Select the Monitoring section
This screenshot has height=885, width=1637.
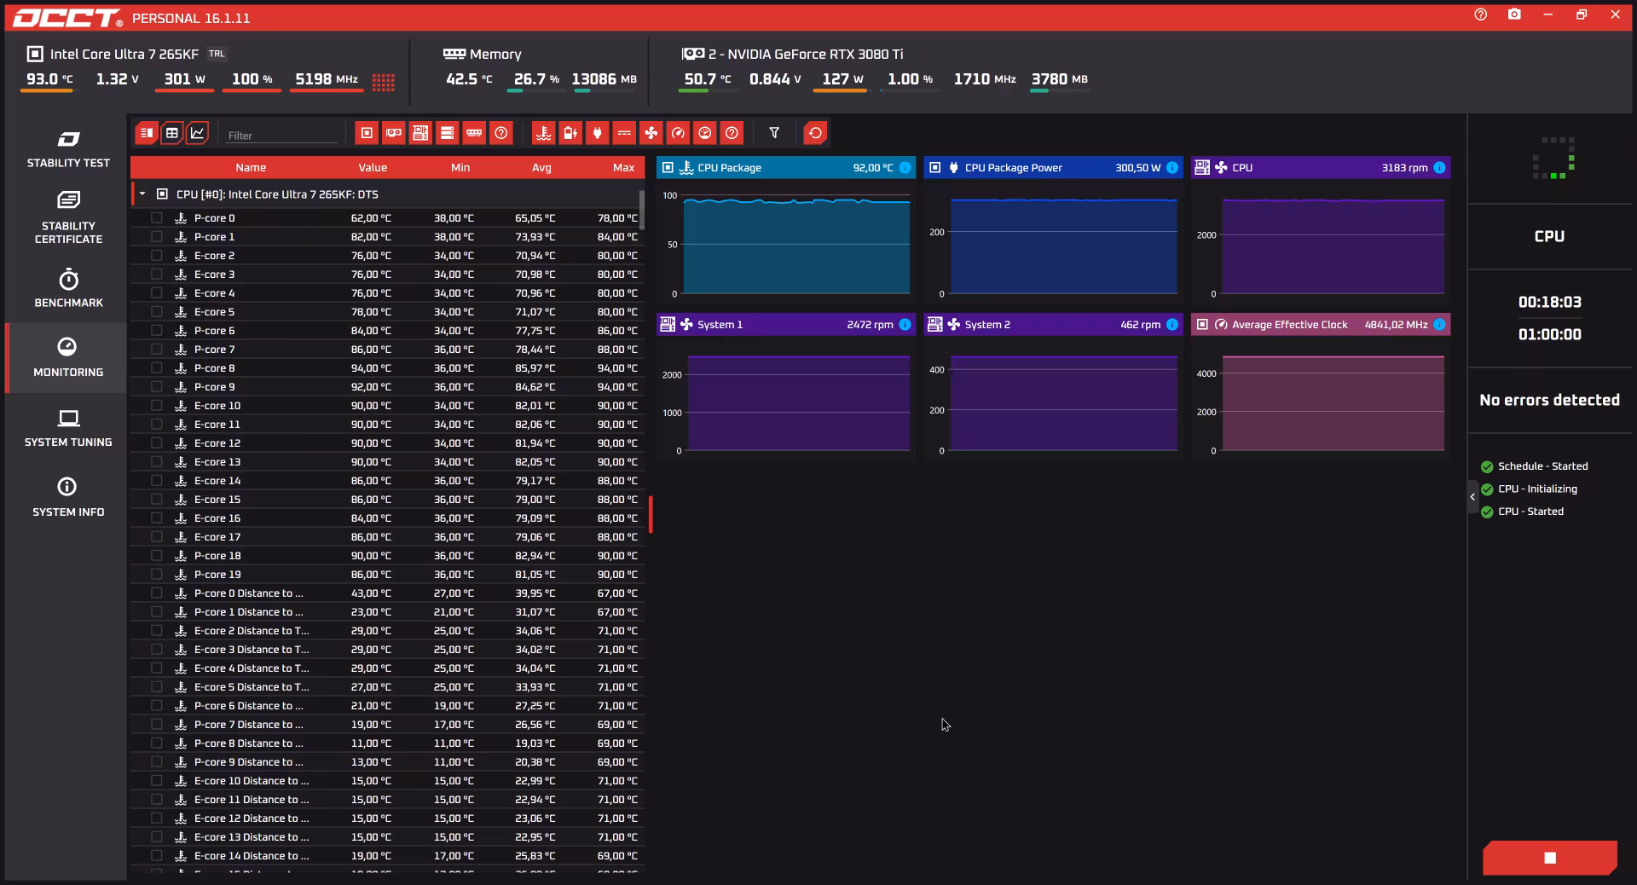(68, 358)
